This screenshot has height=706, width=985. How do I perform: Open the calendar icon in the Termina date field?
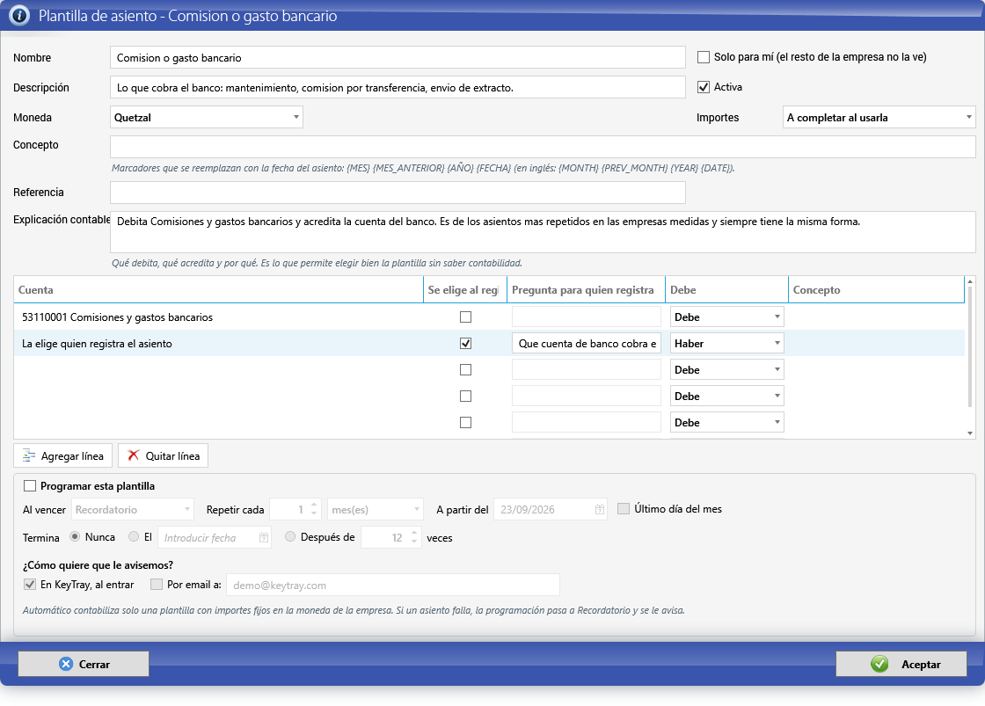[264, 538]
